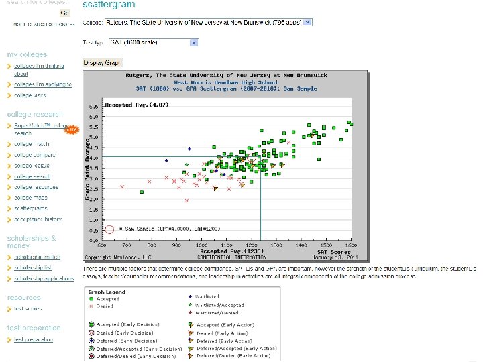Open SuperMatch college search link
The width and height of the screenshot is (483, 362).
pos(40,129)
